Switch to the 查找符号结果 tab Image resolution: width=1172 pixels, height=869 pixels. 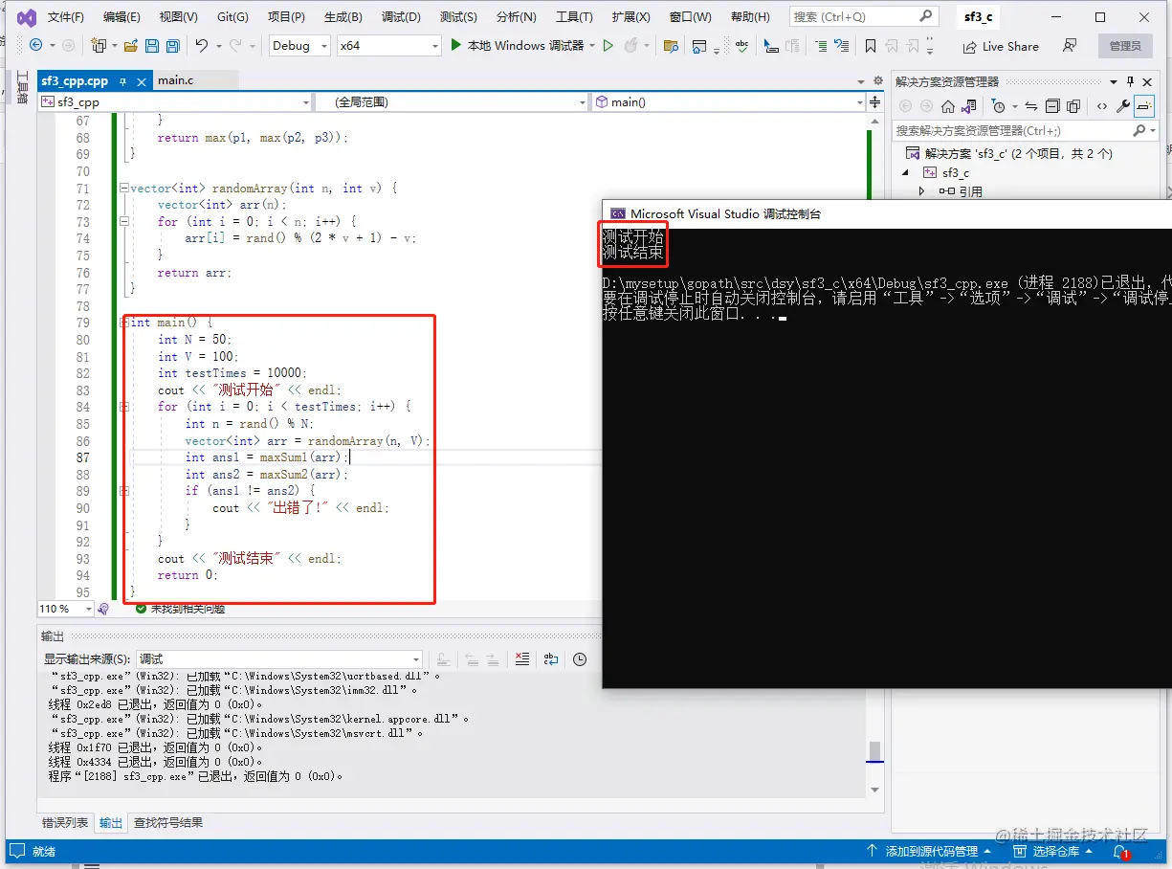(167, 822)
